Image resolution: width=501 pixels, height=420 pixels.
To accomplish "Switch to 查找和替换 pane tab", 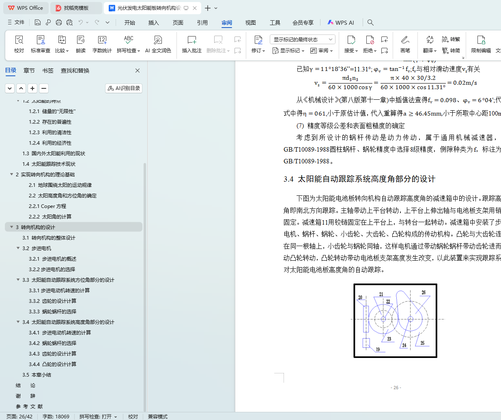I will [75, 71].
